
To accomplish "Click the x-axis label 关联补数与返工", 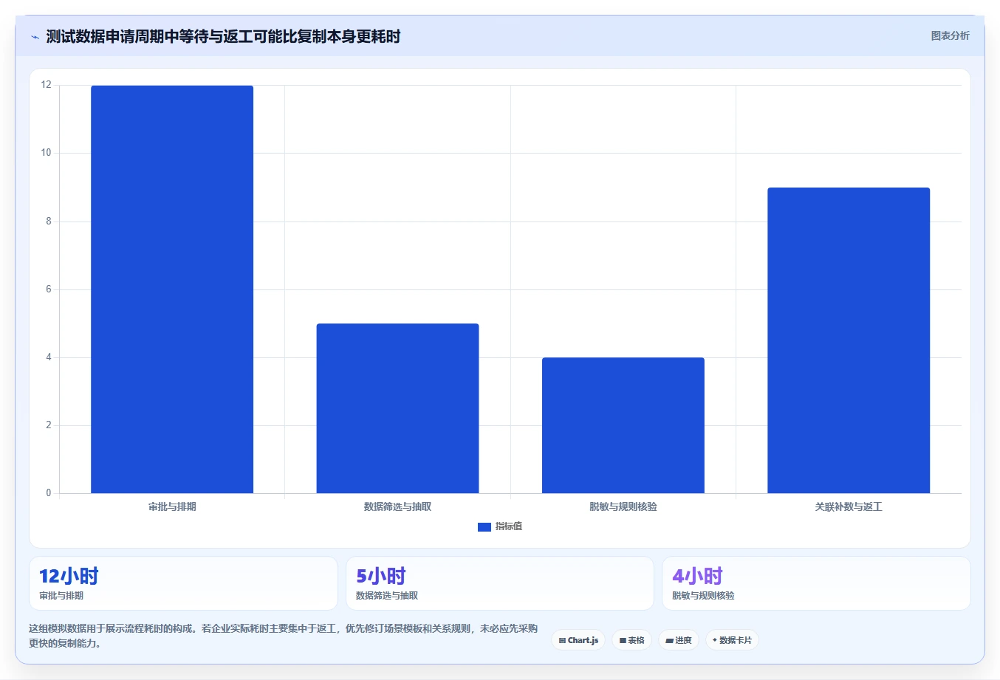I will pyautogui.click(x=849, y=506).
